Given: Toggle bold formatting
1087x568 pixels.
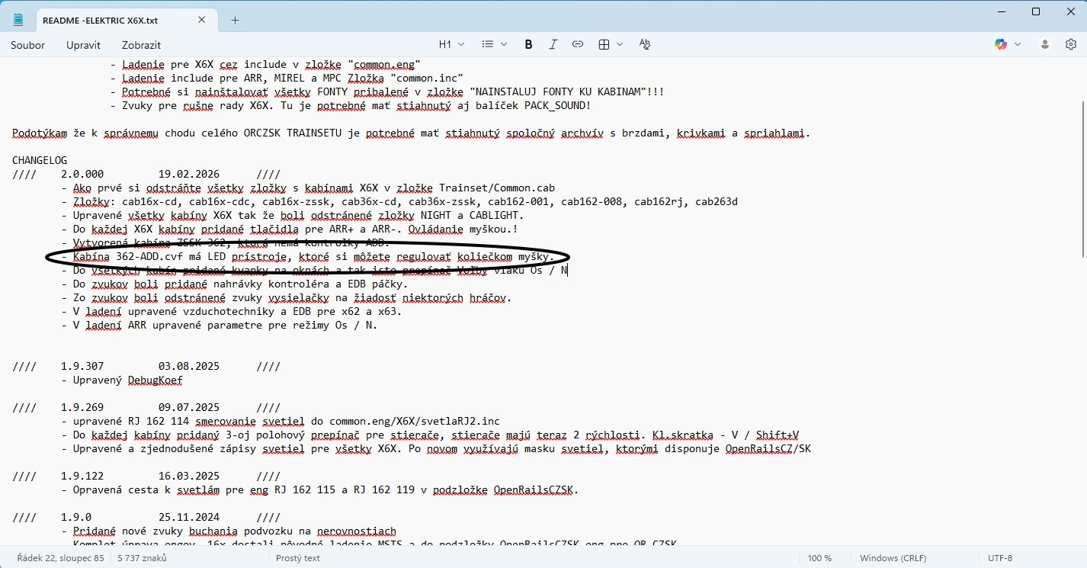Looking at the screenshot, I should point(528,45).
